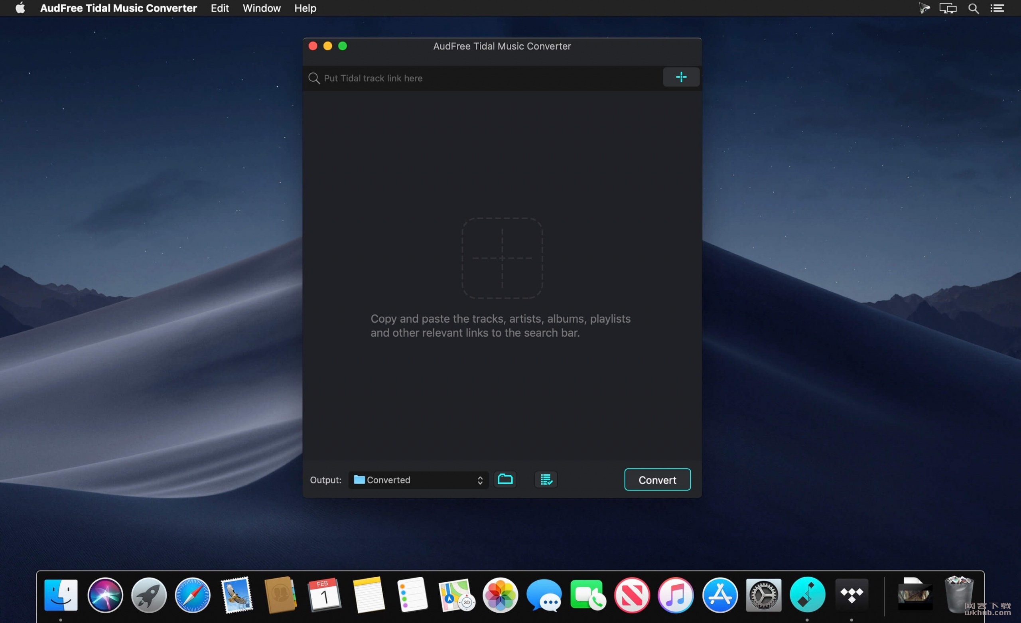Open Maps from the Dock
This screenshot has width=1021, height=623.
coord(456,595)
